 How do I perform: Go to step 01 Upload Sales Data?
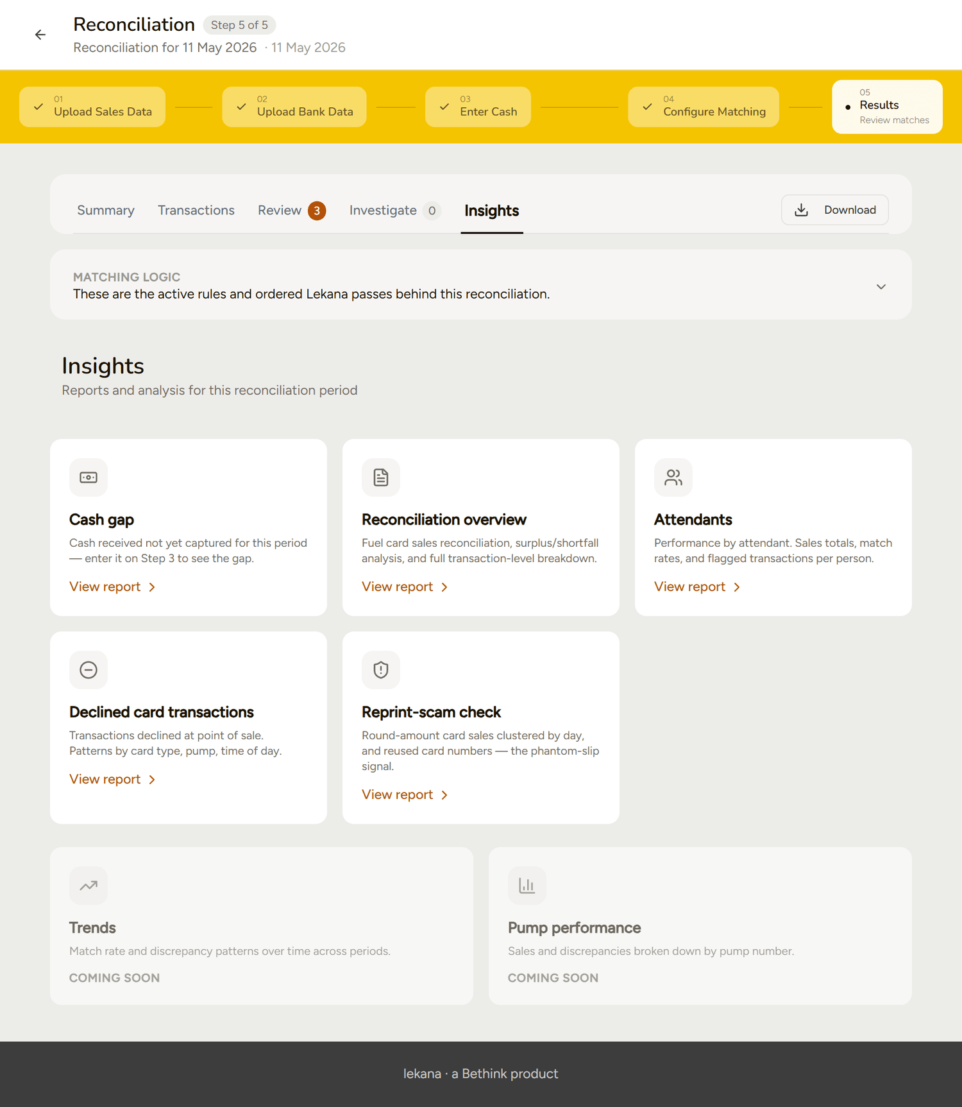pyautogui.click(x=92, y=107)
